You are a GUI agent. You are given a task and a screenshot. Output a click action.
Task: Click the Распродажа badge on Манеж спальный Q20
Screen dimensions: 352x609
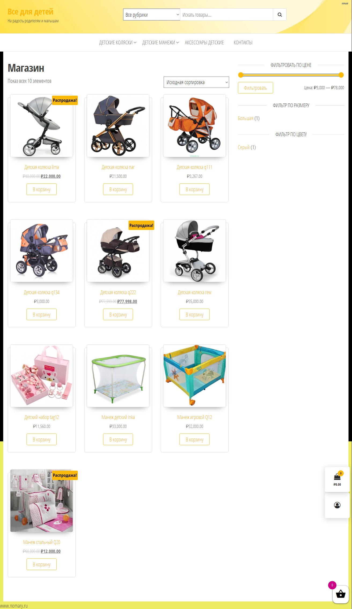(65, 475)
